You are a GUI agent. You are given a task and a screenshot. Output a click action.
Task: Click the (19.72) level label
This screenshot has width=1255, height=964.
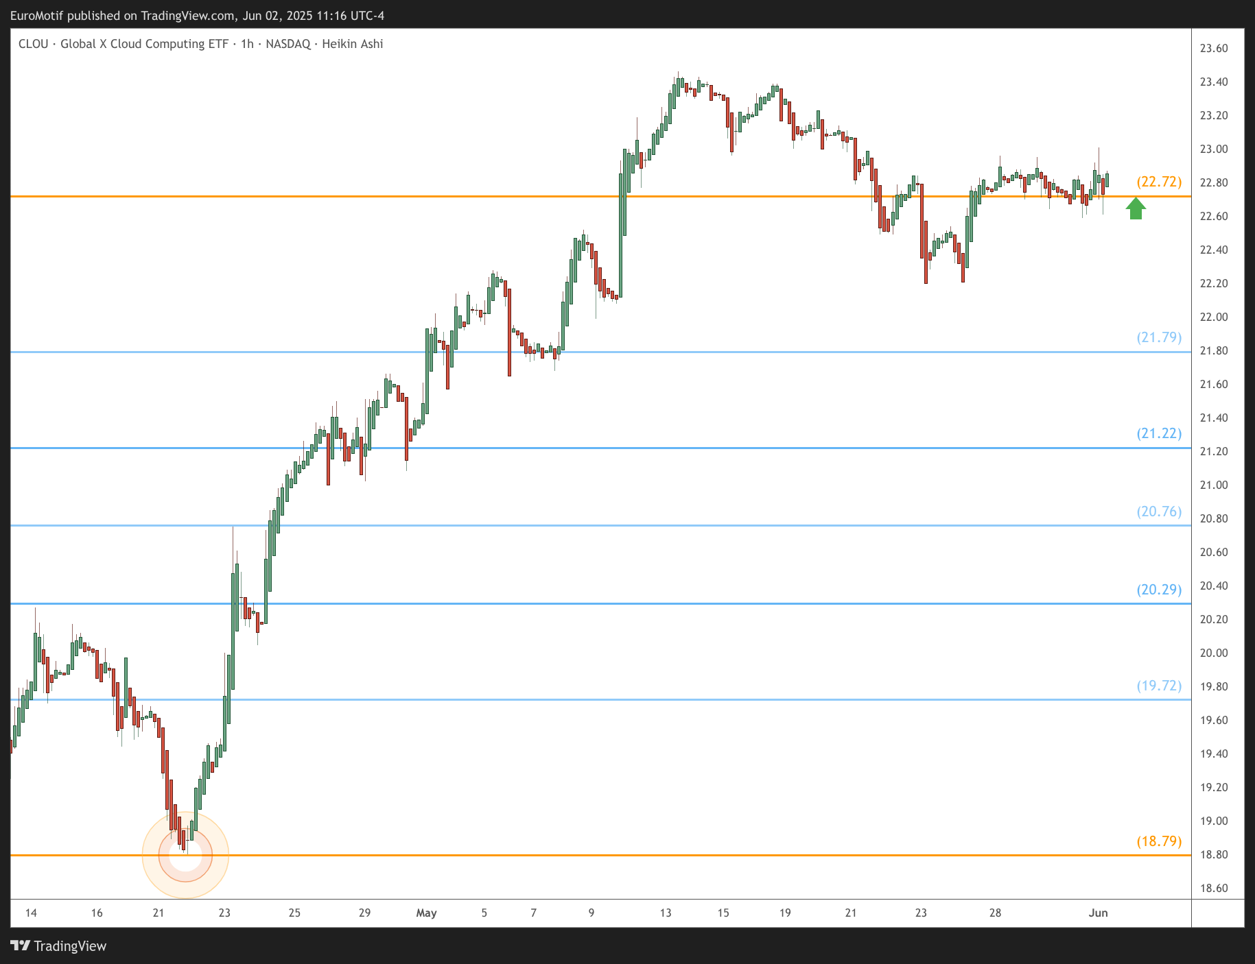point(1159,686)
